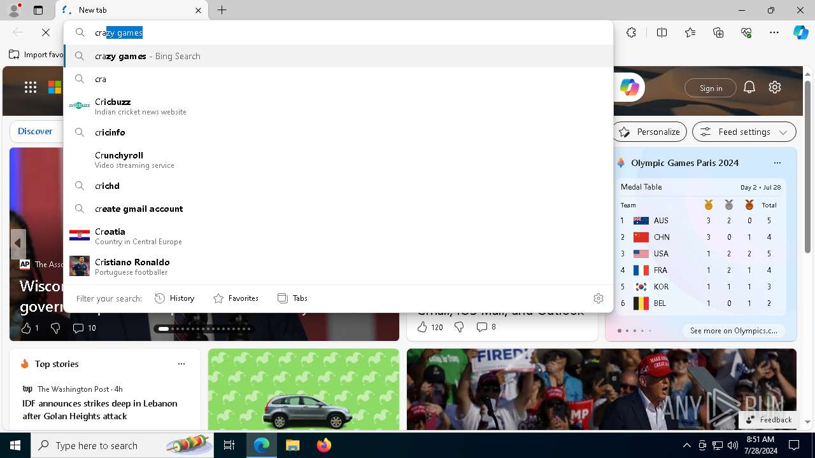Open Favorites star toolbar icon
The image size is (815, 458).
(690, 32)
